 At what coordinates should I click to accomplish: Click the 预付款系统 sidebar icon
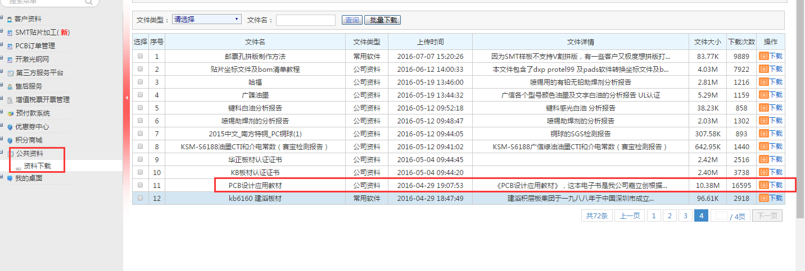[10, 113]
